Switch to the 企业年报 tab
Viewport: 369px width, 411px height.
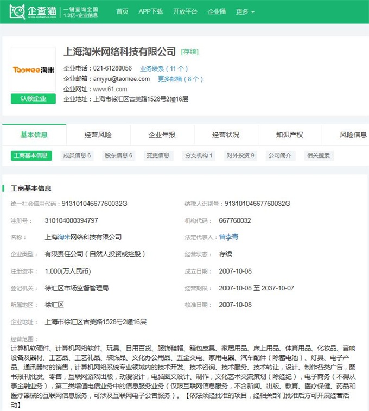coord(162,135)
